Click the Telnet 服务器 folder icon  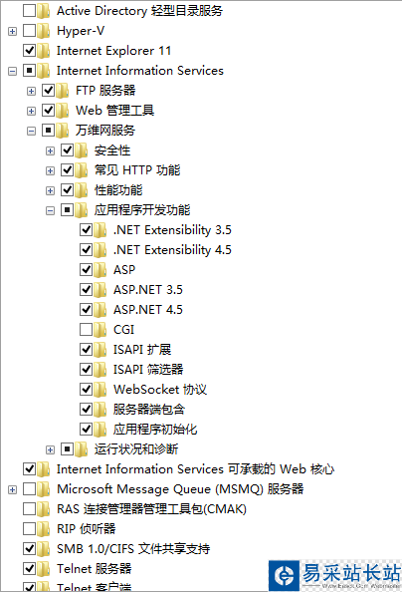[x=44, y=569]
